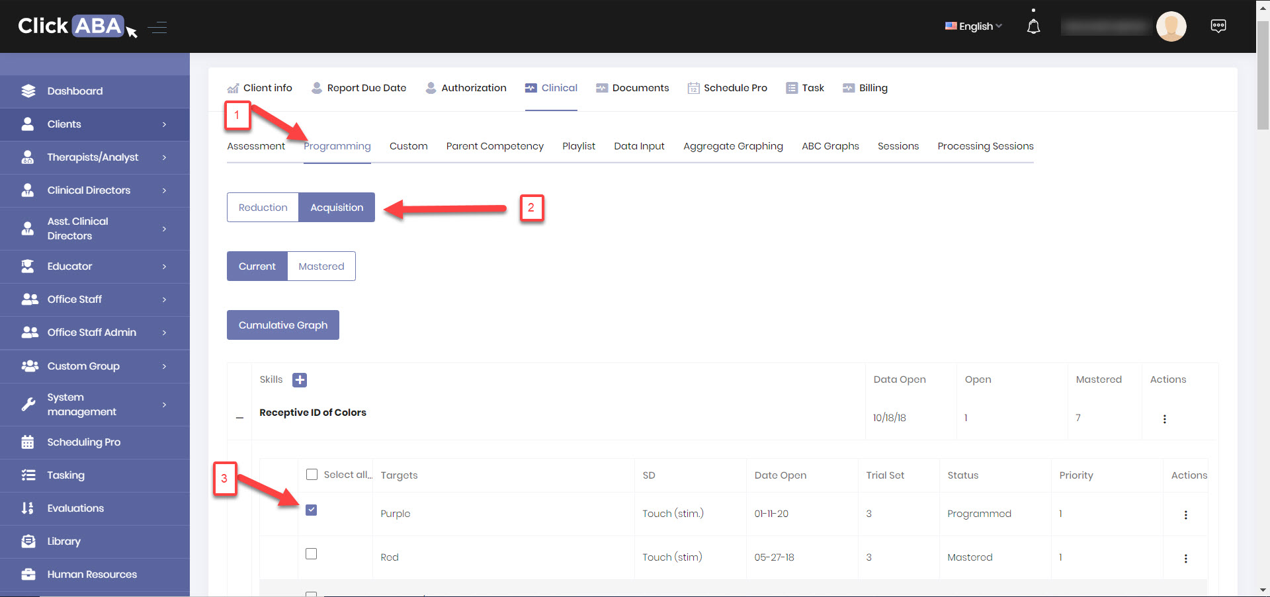
Task: Check the Select all checkbox
Action: coord(312,475)
